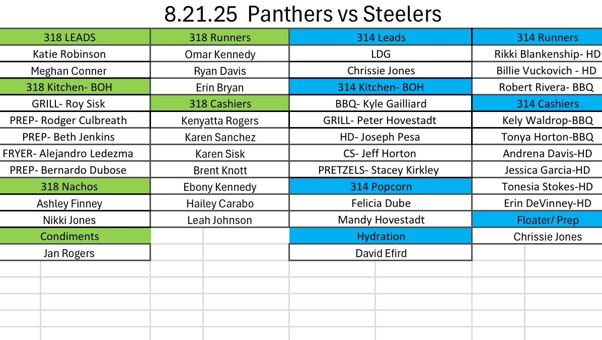Click the 318 LEADS header cell
This screenshot has height=340, width=602.
(69, 37)
